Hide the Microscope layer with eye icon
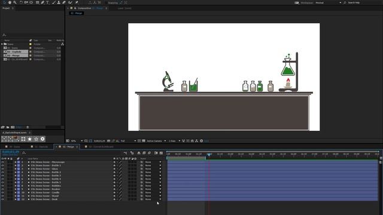 pos(2,162)
